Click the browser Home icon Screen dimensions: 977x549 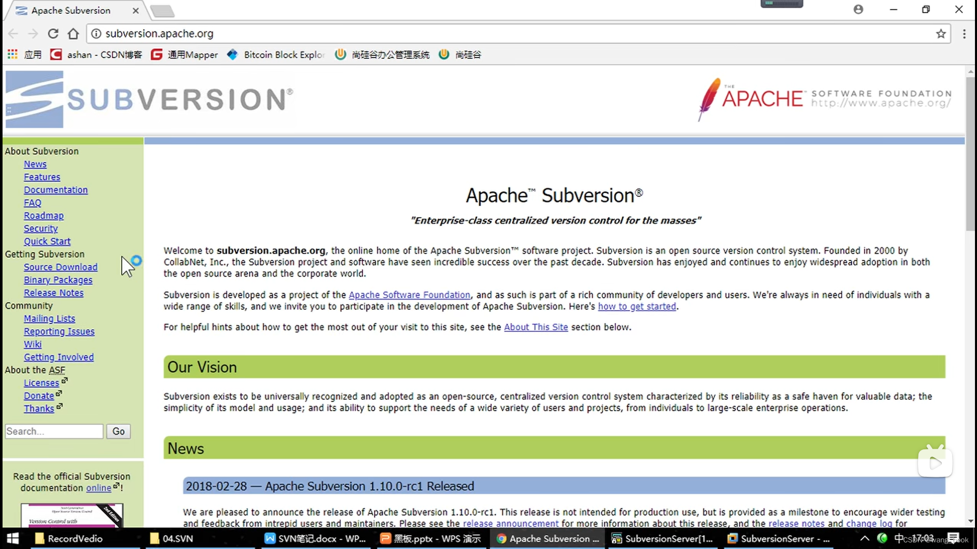73,34
